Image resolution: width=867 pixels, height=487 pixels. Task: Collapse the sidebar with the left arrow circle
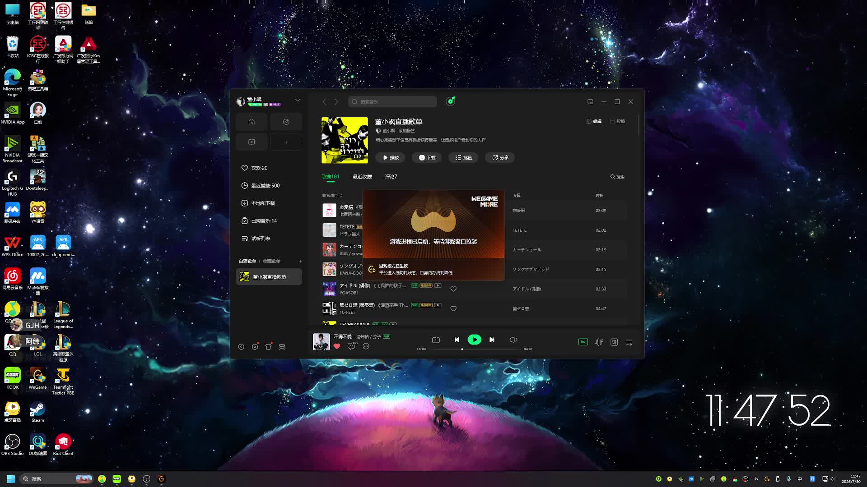click(x=241, y=347)
